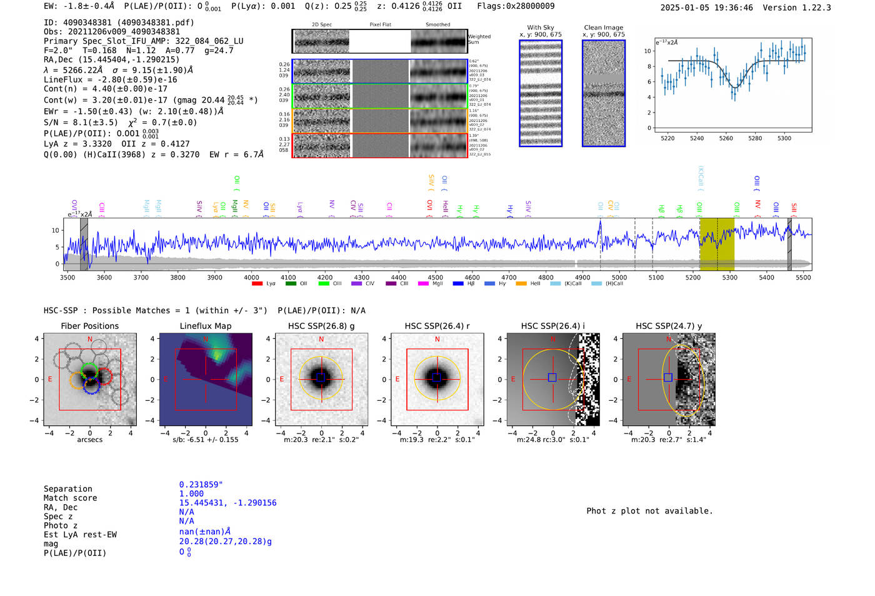Click the OIII bright green legend swatch
875x596 pixels.
324,284
